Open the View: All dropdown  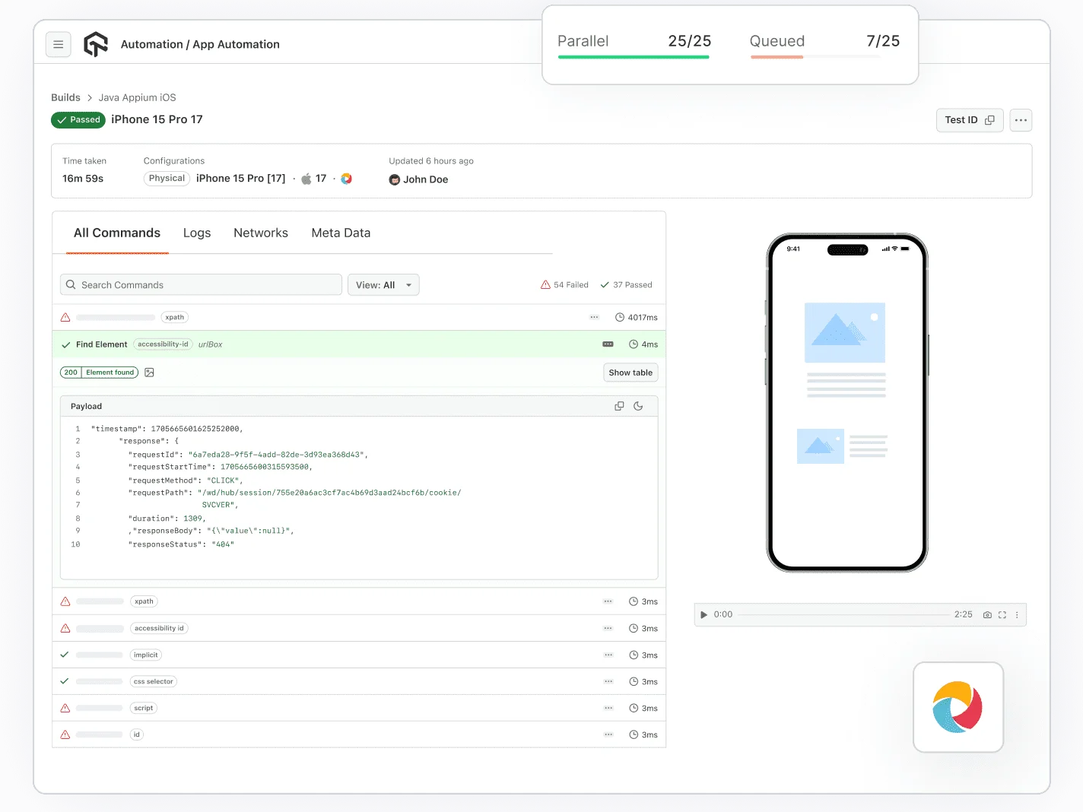point(383,284)
